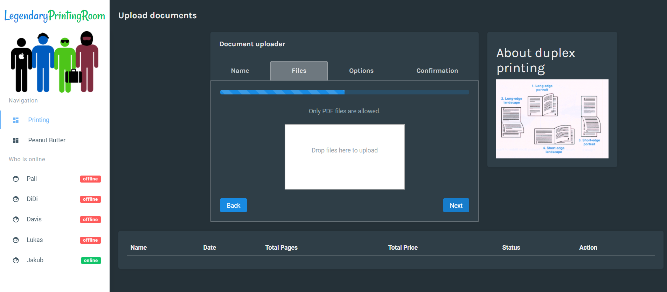The height and width of the screenshot is (292, 667).
Task: Click the drop files upload area
Action: click(x=345, y=157)
